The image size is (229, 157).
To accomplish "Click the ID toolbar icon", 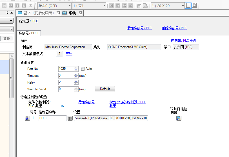I will [x=111, y=6].
